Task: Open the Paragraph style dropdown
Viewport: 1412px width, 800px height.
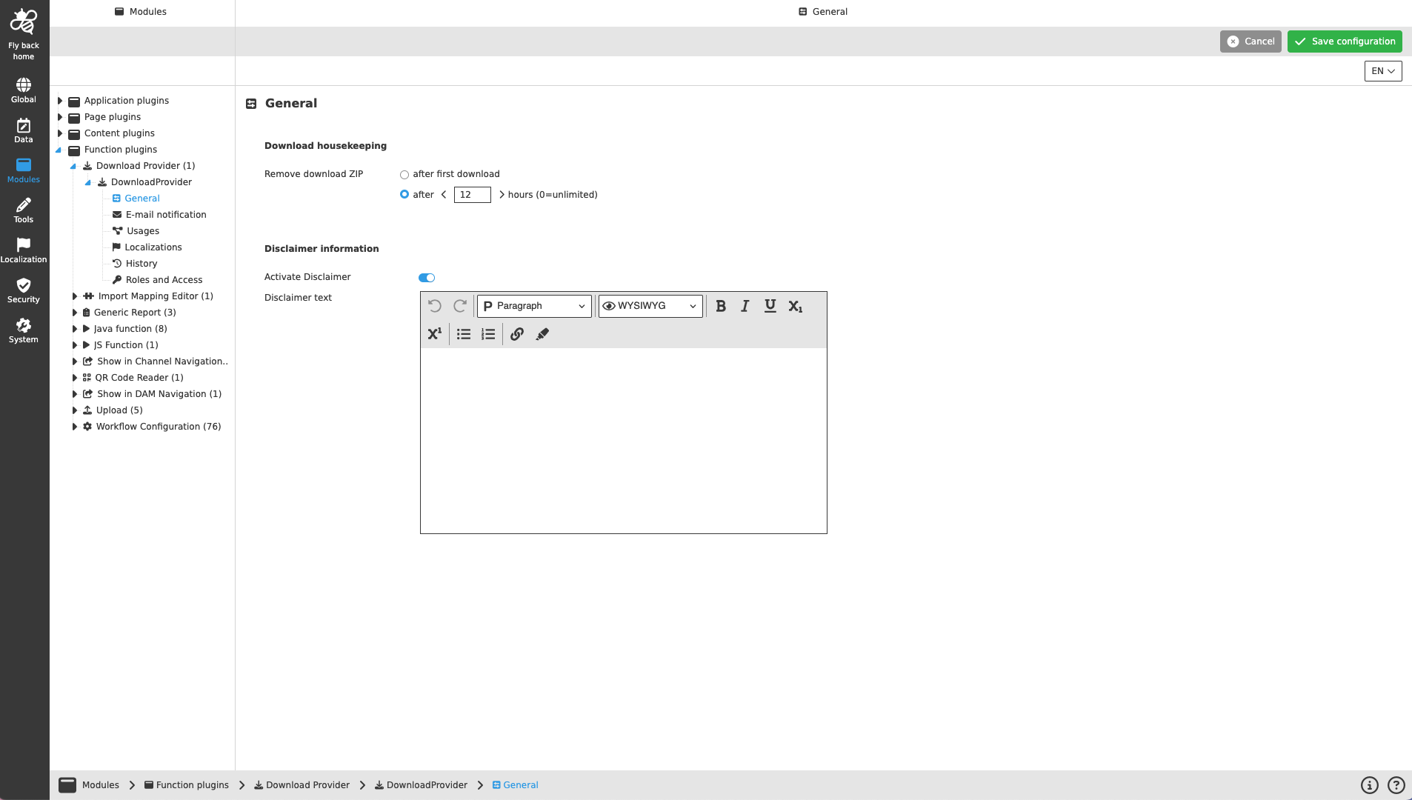Action: (533, 305)
